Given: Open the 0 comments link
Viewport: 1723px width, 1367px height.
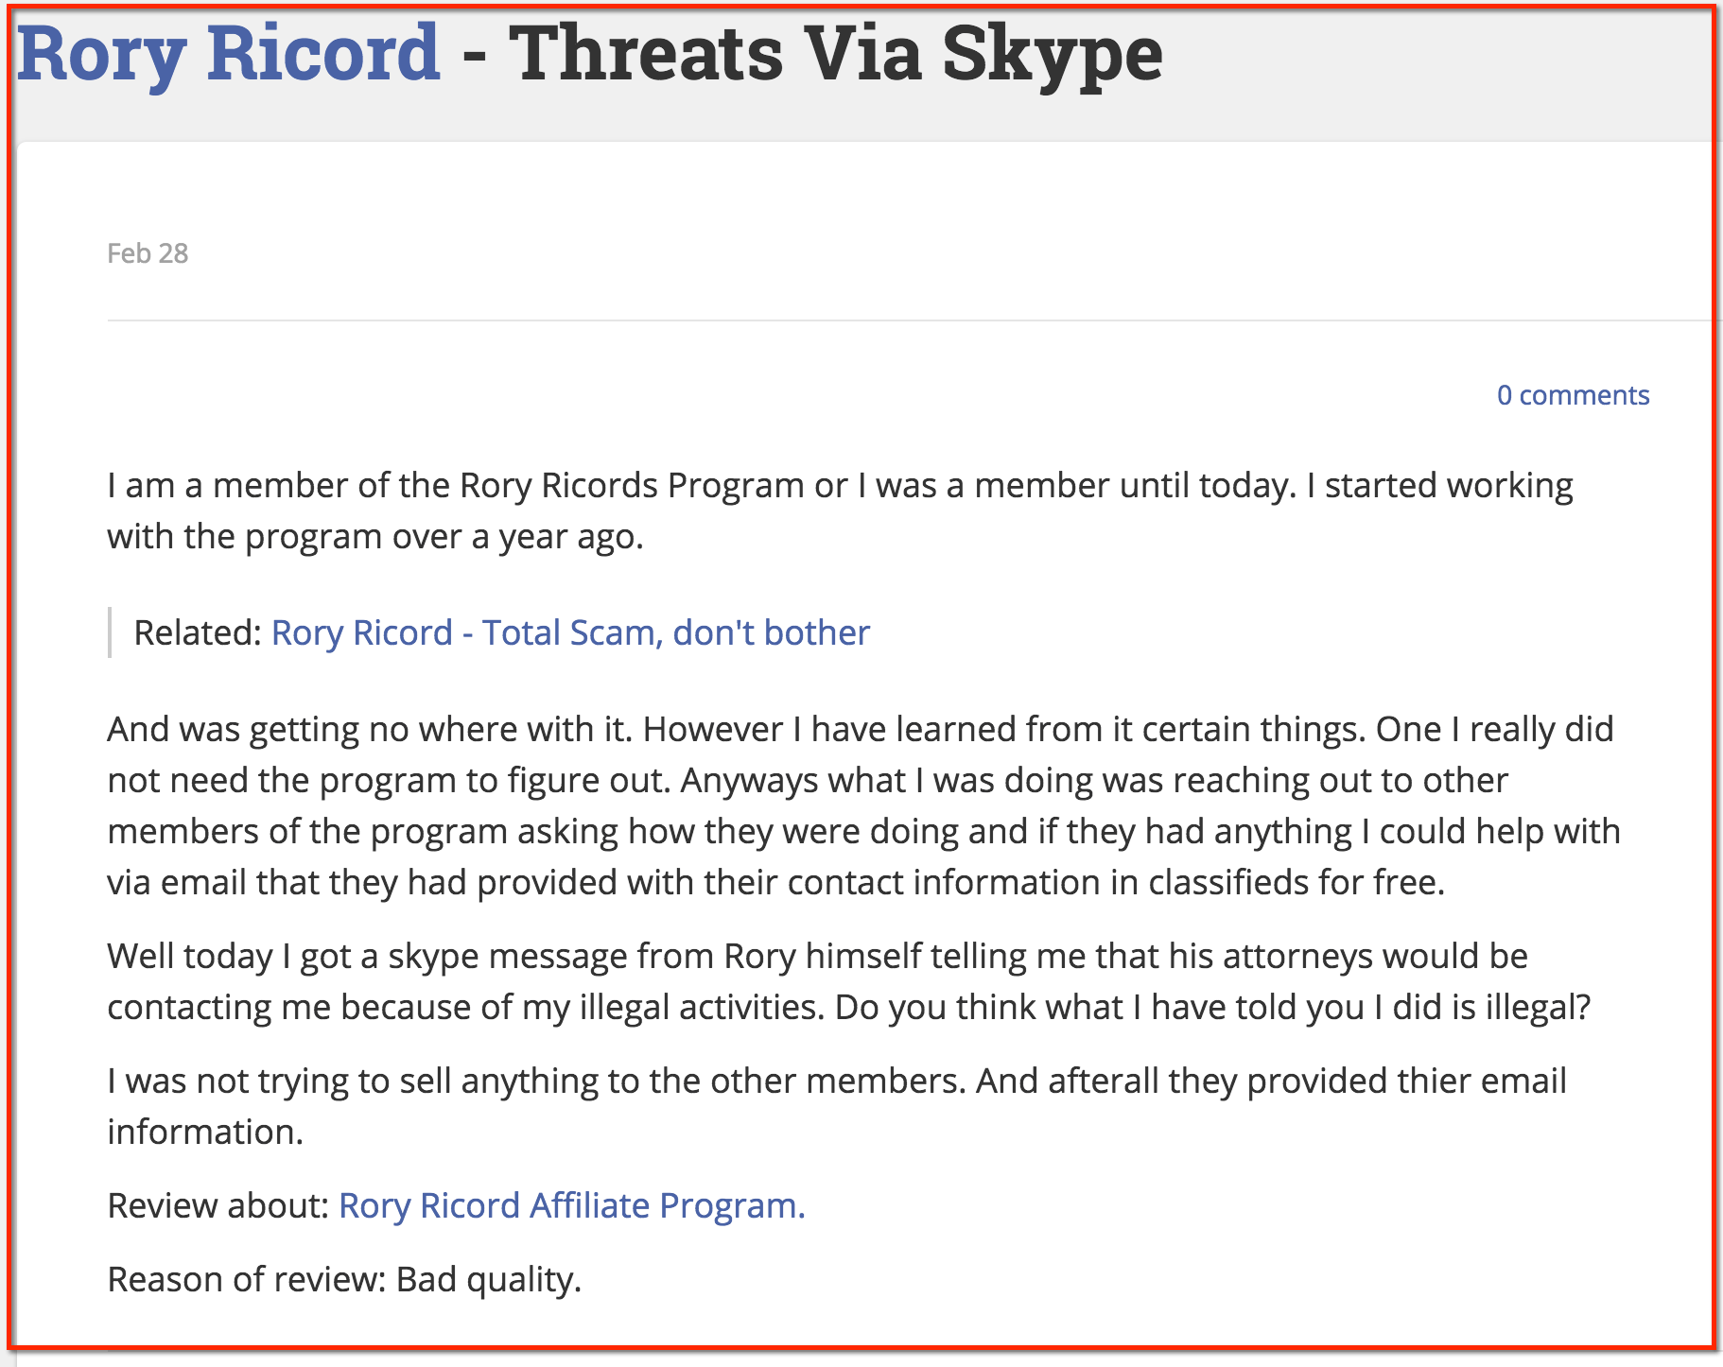Looking at the screenshot, I should click(x=1573, y=394).
